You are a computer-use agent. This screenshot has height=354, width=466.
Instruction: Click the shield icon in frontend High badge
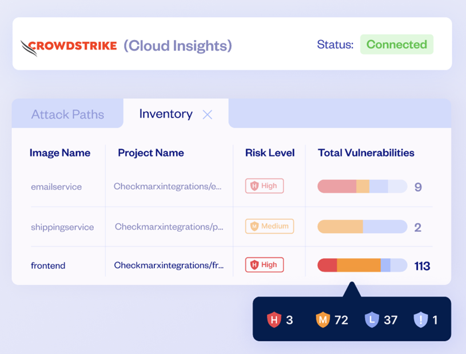click(254, 265)
